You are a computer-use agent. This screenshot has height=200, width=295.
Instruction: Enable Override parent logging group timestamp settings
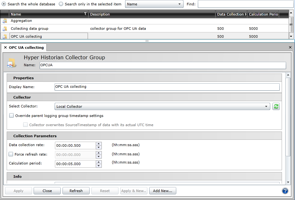point(11,116)
